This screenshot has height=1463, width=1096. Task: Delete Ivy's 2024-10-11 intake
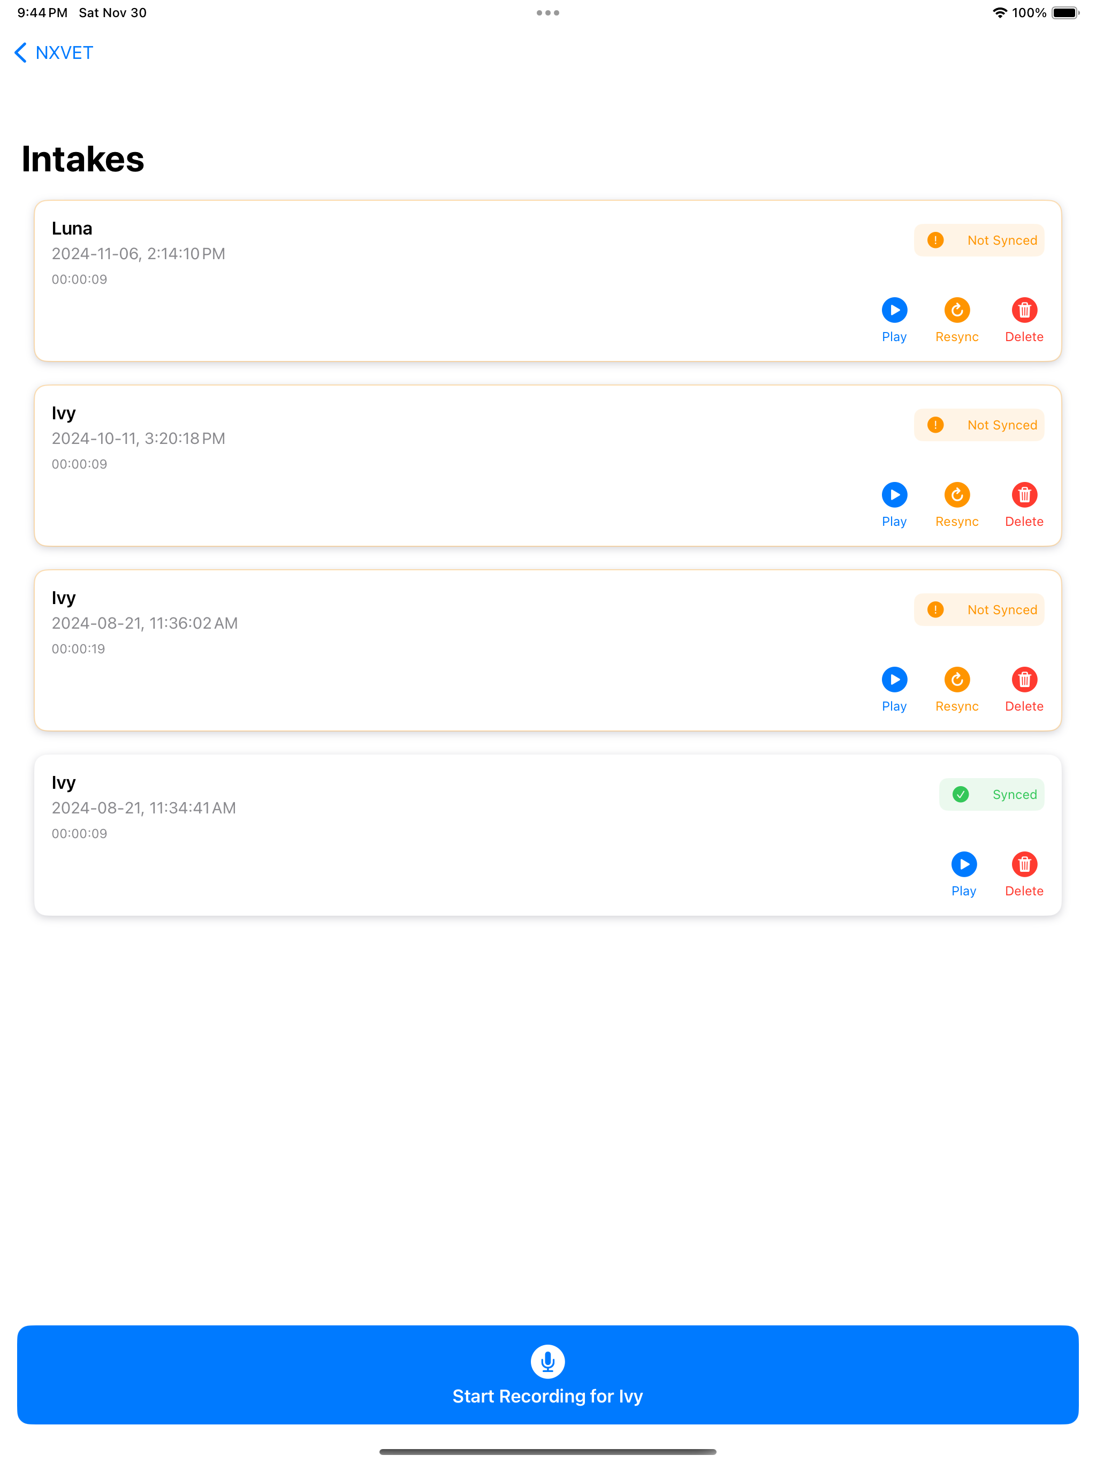(x=1024, y=504)
